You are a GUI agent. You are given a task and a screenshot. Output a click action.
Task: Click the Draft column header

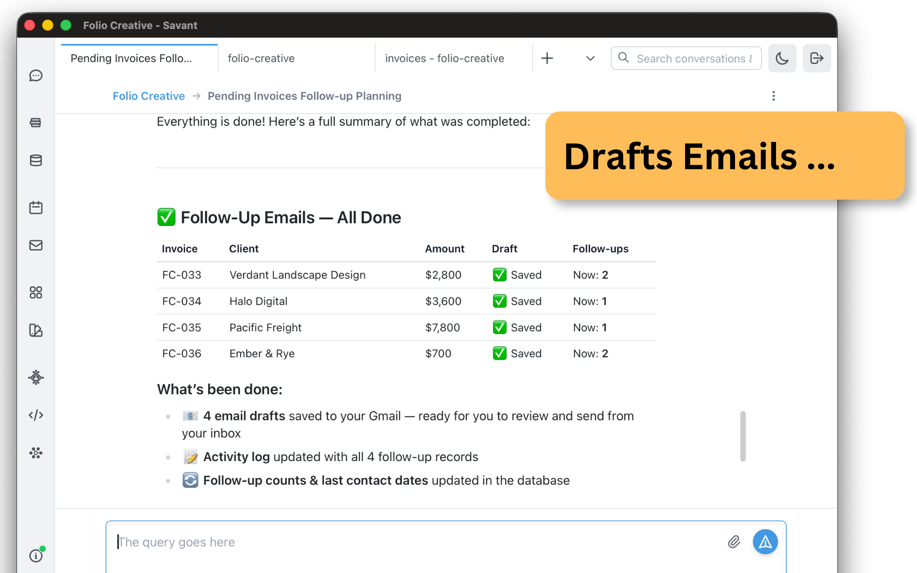[505, 249]
